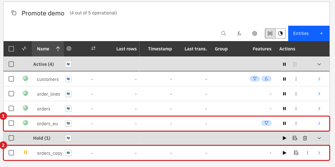Sort by the status pulse column
335x167 pixels.
tap(24, 49)
